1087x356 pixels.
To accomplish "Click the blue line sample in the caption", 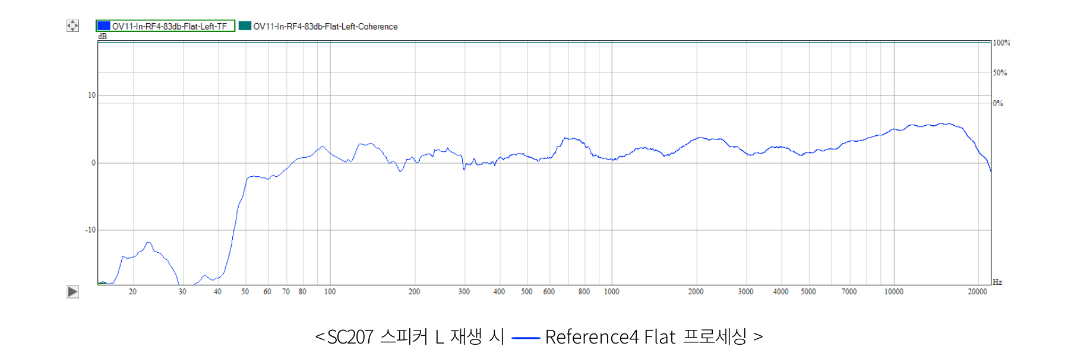I will point(525,338).
